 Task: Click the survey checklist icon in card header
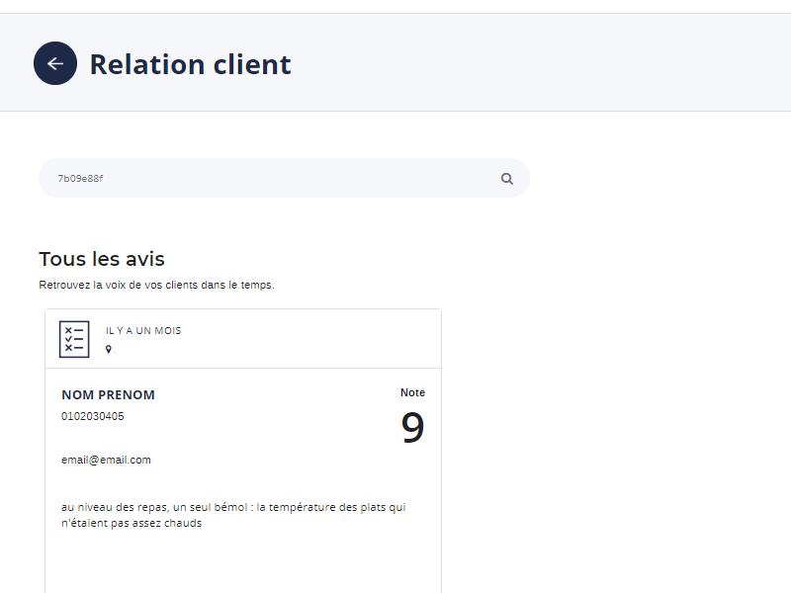[x=74, y=339]
